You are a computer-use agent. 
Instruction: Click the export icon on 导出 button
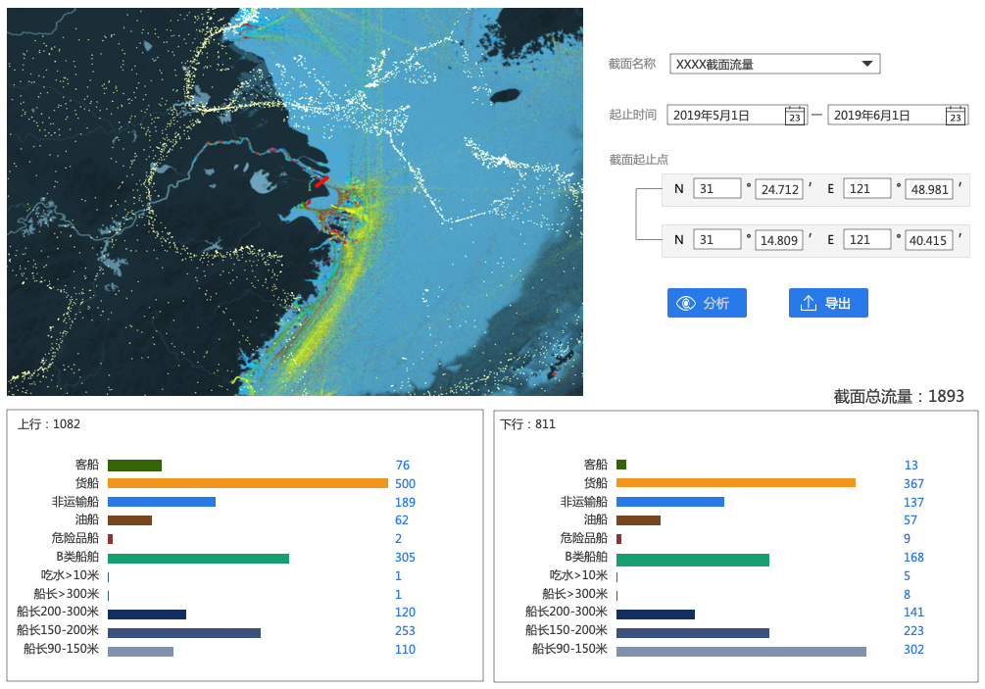(x=808, y=304)
